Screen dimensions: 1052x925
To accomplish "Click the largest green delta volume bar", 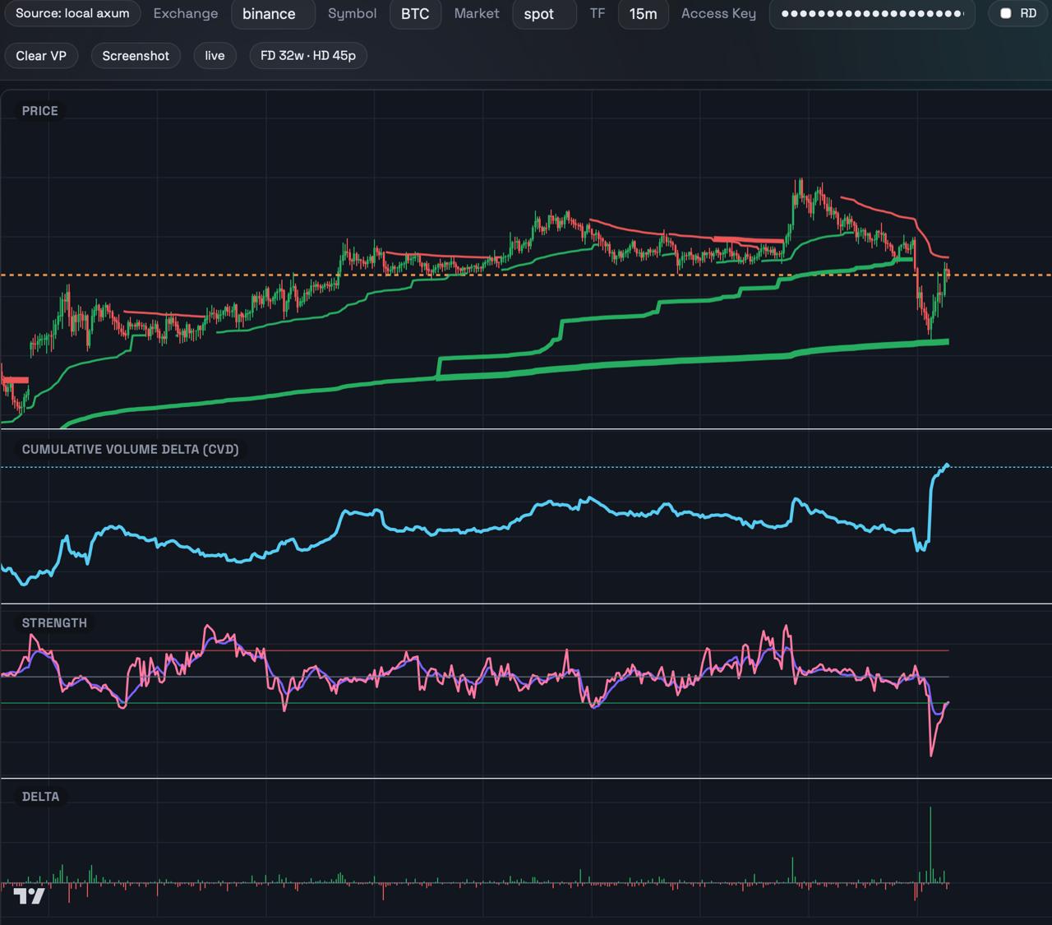I will 930,845.
